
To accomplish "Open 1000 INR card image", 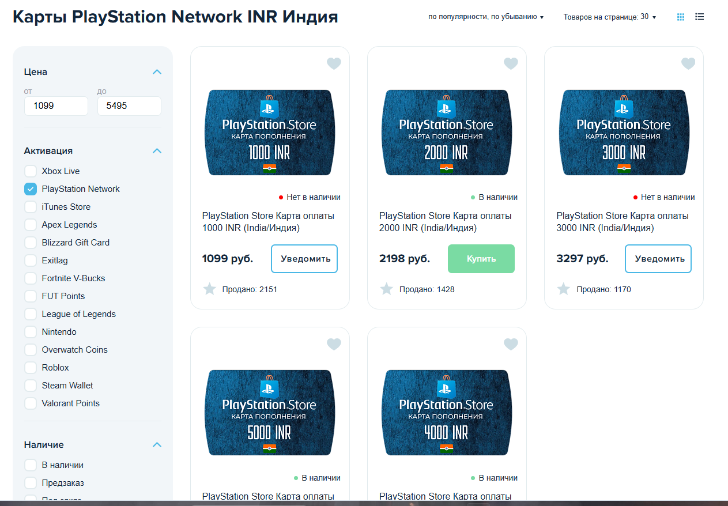I will pos(270,133).
